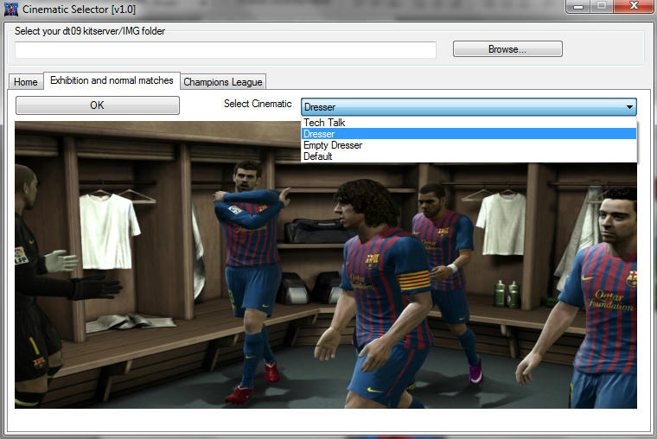Maximize the Cinematic Selector window
Image resolution: width=657 pixels, height=439 pixels.
click(600, 7)
